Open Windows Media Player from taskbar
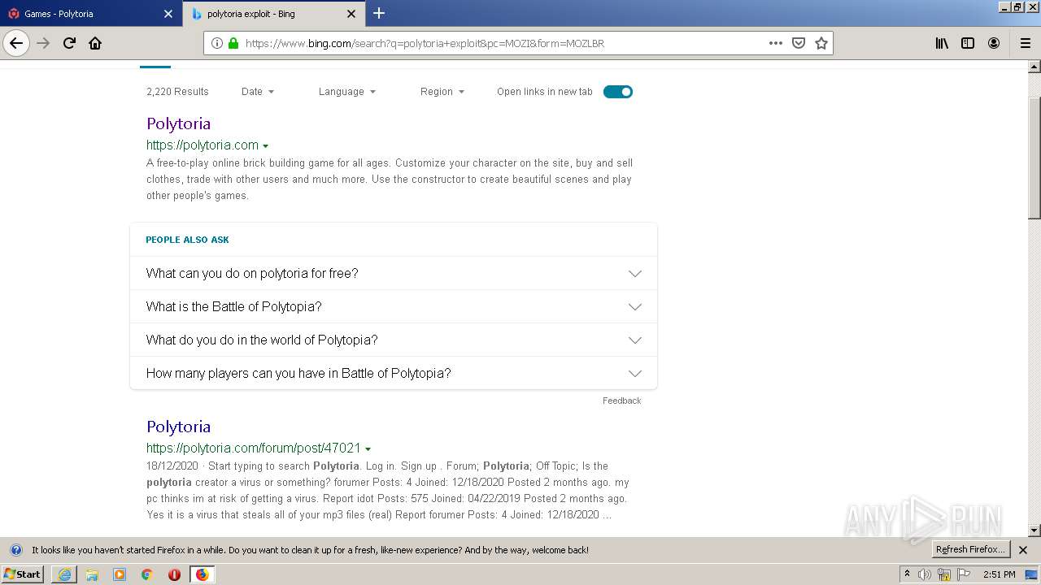The width and height of the screenshot is (1041, 585). 120,574
